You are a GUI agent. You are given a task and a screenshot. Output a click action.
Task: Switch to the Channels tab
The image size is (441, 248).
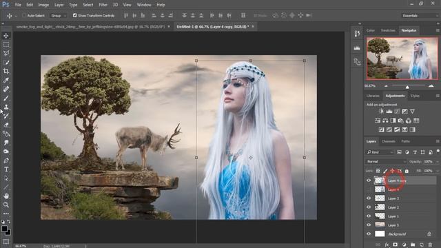[389, 141]
